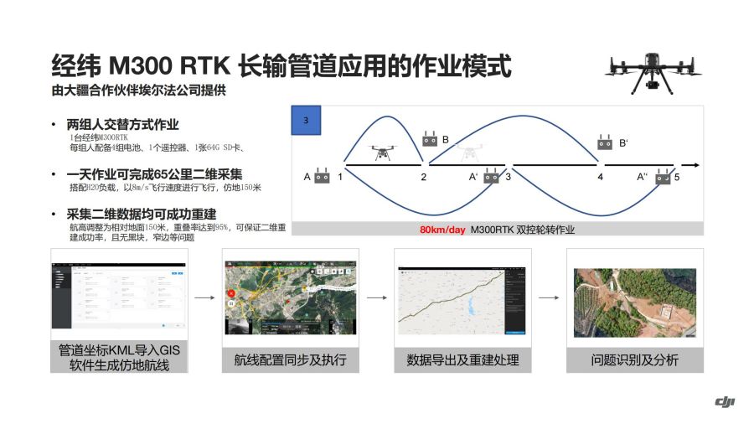Click remote controller icon labeled A''
754x424 pixels.
(x=663, y=176)
